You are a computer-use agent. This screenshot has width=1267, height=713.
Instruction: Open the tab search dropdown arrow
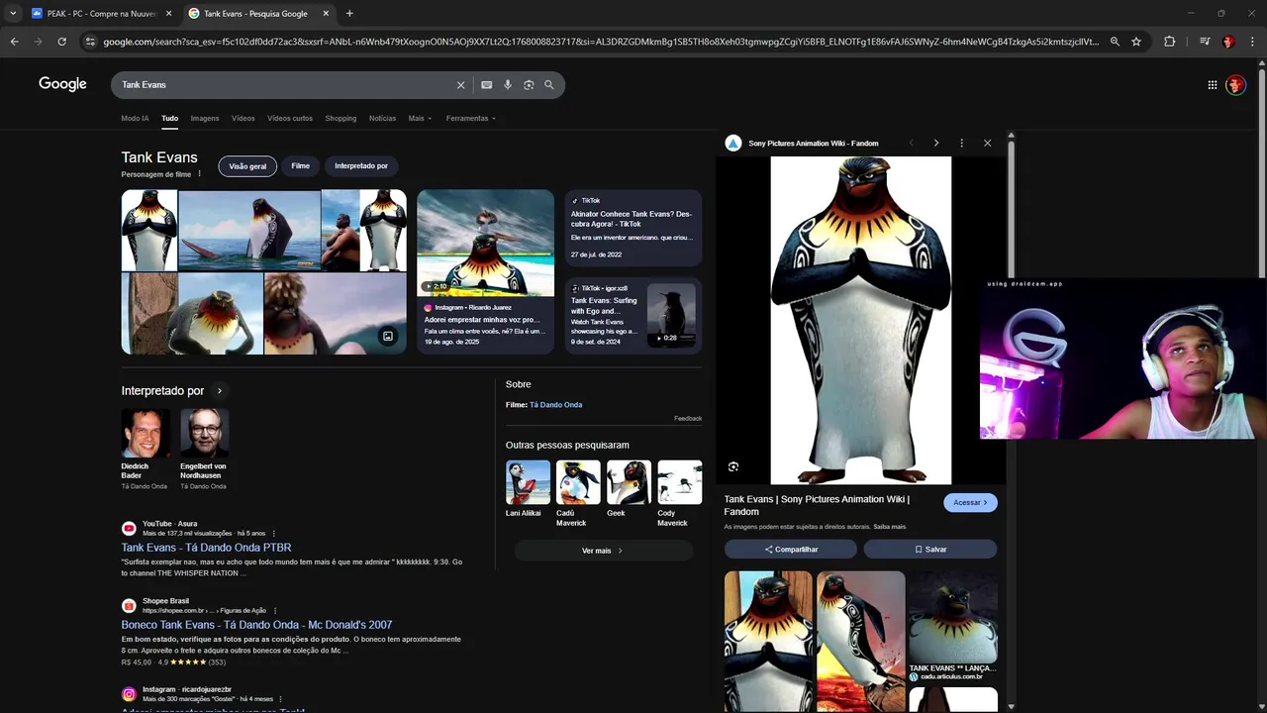coord(13,14)
